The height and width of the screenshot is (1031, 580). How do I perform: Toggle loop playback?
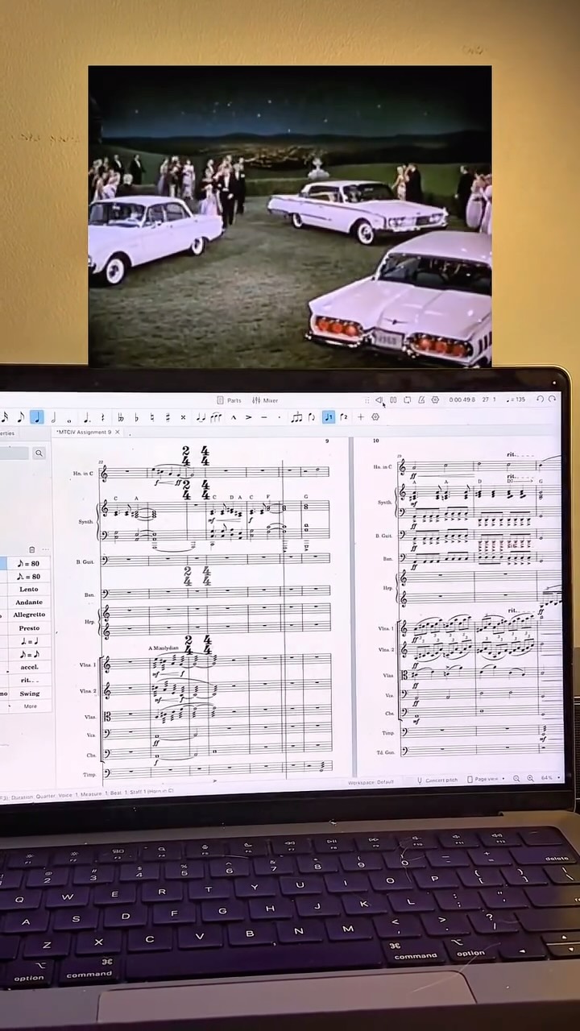(x=407, y=400)
